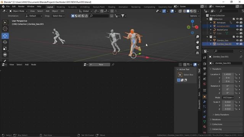Open the GIS menu button

click(x=62, y=11)
